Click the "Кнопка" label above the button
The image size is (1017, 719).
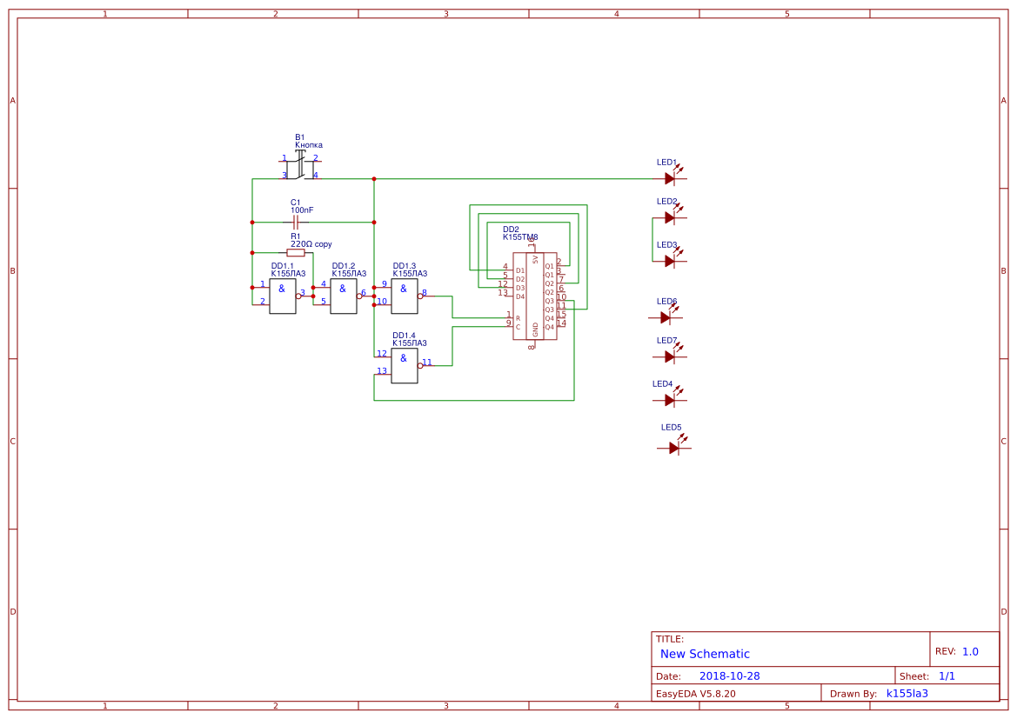click(x=309, y=145)
